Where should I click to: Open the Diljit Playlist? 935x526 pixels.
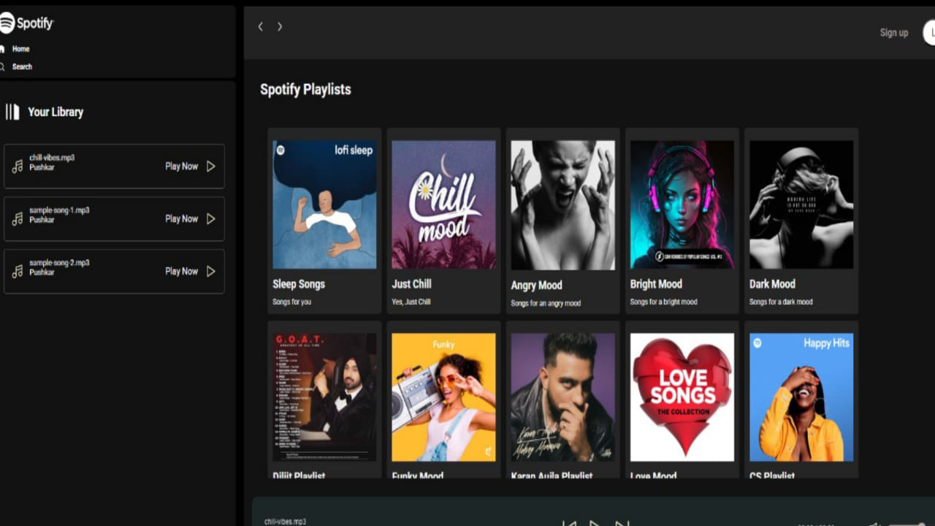tap(324, 397)
